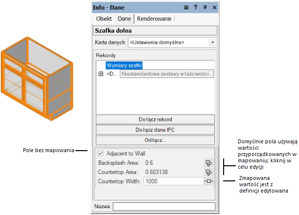Image resolution: width=299 pixels, height=215 pixels.
Task: Click the Countertop Width value field
Action: point(173,181)
